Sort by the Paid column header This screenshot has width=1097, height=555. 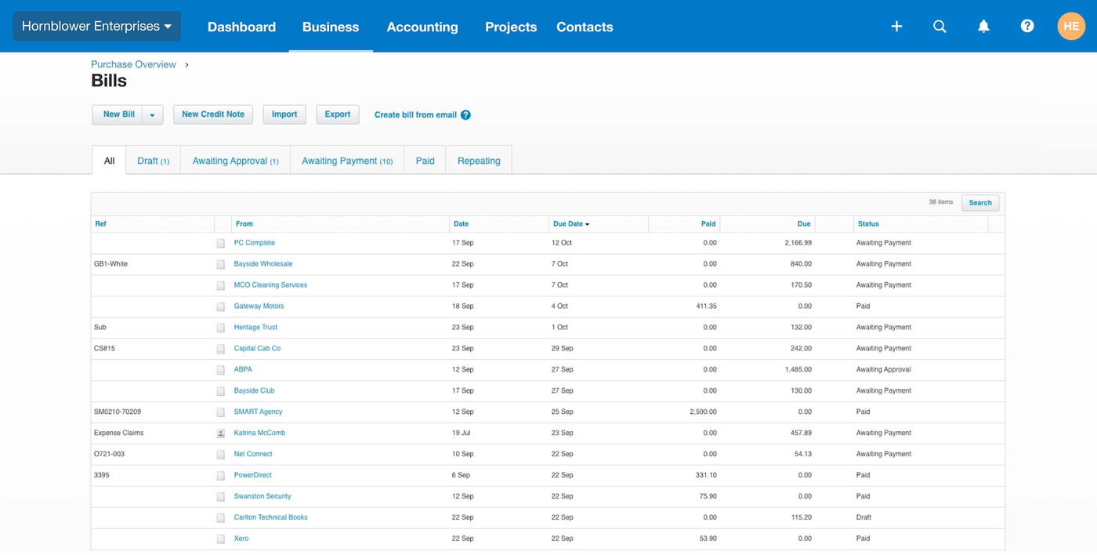click(708, 224)
